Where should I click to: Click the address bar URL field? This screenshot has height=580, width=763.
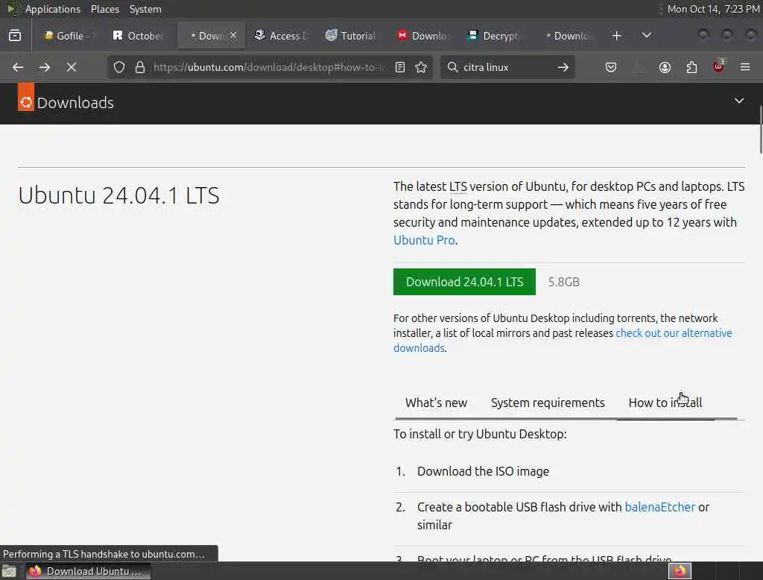pyautogui.click(x=268, y=67)
